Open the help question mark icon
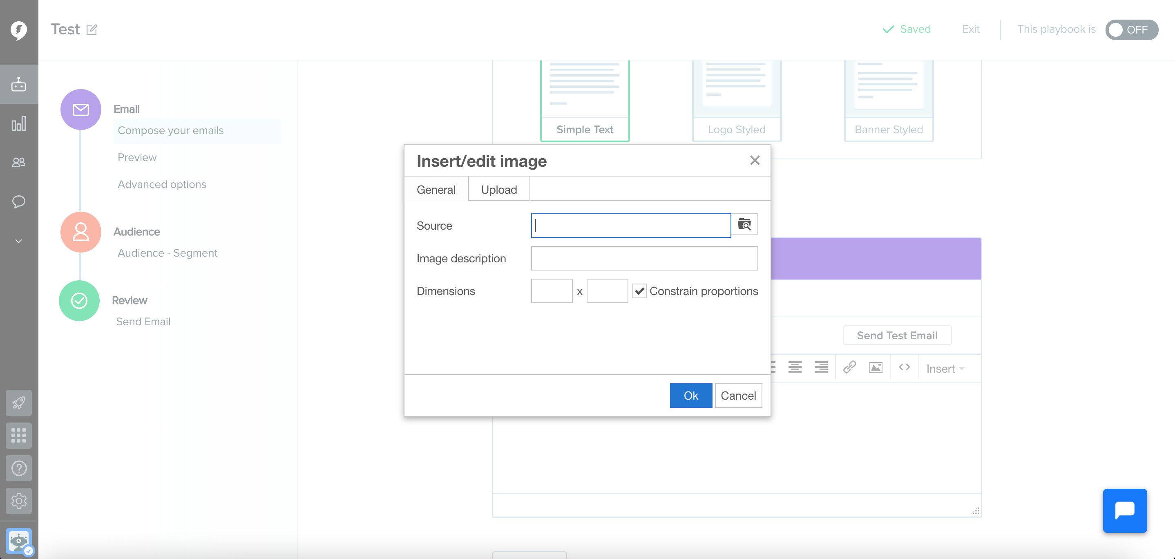The height and width of the screenshot is (559, 1175). pos(19,468)
